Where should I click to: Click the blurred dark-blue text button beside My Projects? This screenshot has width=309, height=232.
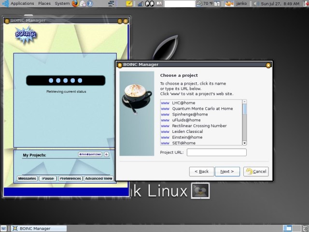90,154
